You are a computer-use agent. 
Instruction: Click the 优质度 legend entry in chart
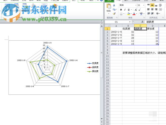pyautogui.click(x=93, y=63)
